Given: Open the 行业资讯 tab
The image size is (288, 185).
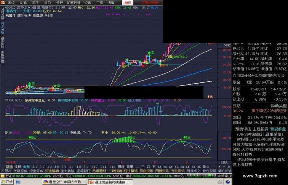Looking at the screenshot, I should [178, 171].
